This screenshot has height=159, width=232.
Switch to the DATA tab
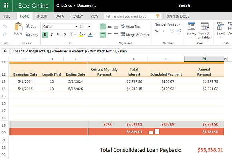tap(60, 16)
